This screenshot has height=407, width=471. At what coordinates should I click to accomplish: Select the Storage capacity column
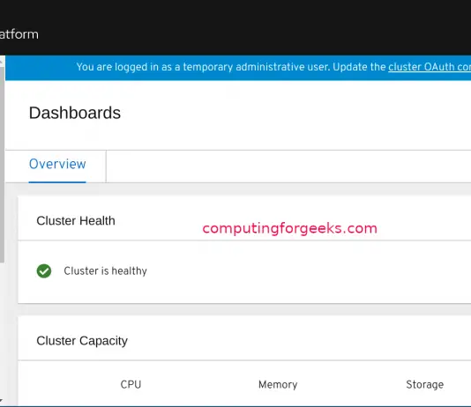point(425,384)
